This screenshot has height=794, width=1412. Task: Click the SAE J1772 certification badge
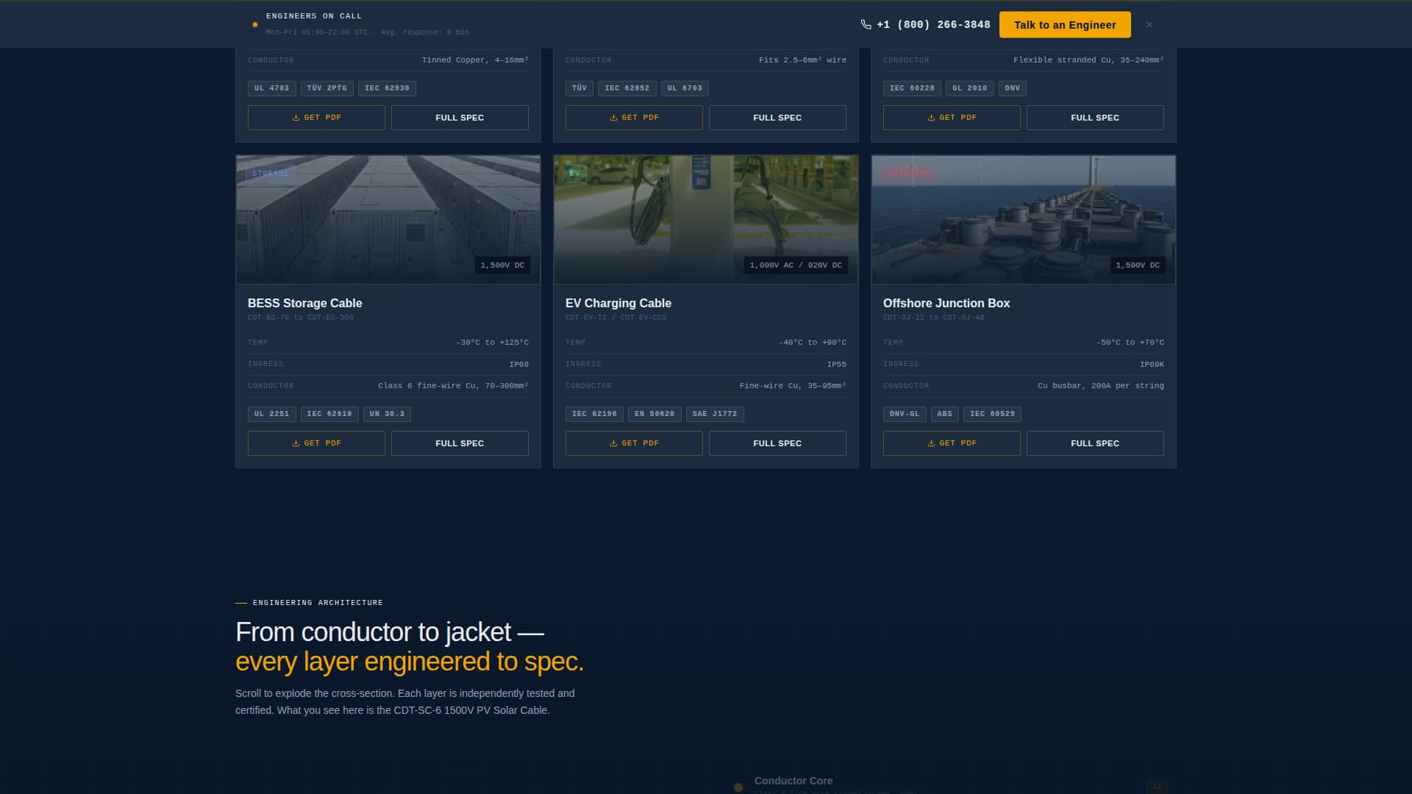[714, 414]
